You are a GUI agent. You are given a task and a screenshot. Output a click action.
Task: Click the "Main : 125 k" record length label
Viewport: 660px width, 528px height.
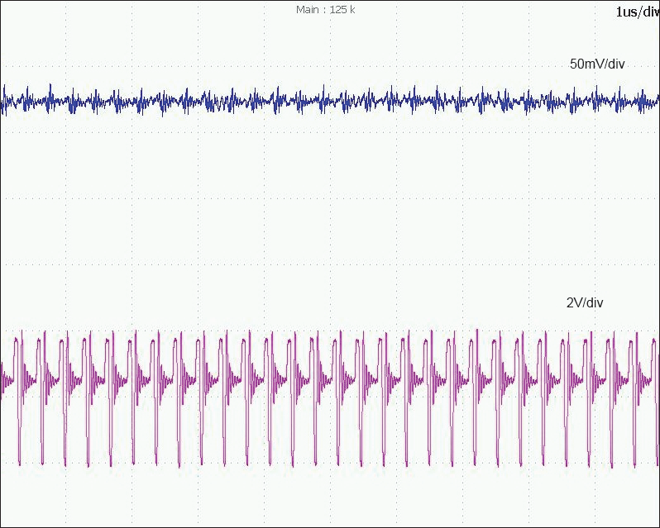coord(325,10)
